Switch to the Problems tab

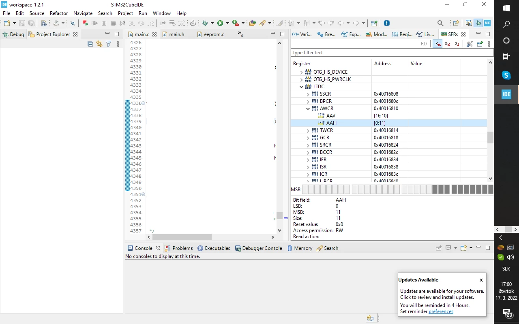[x=178, y=248]
